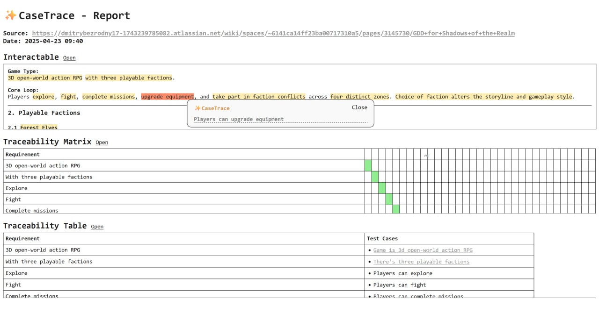Click the report date '2025-04-23 09:40'
599x314 pixels.
pos(54,41)
